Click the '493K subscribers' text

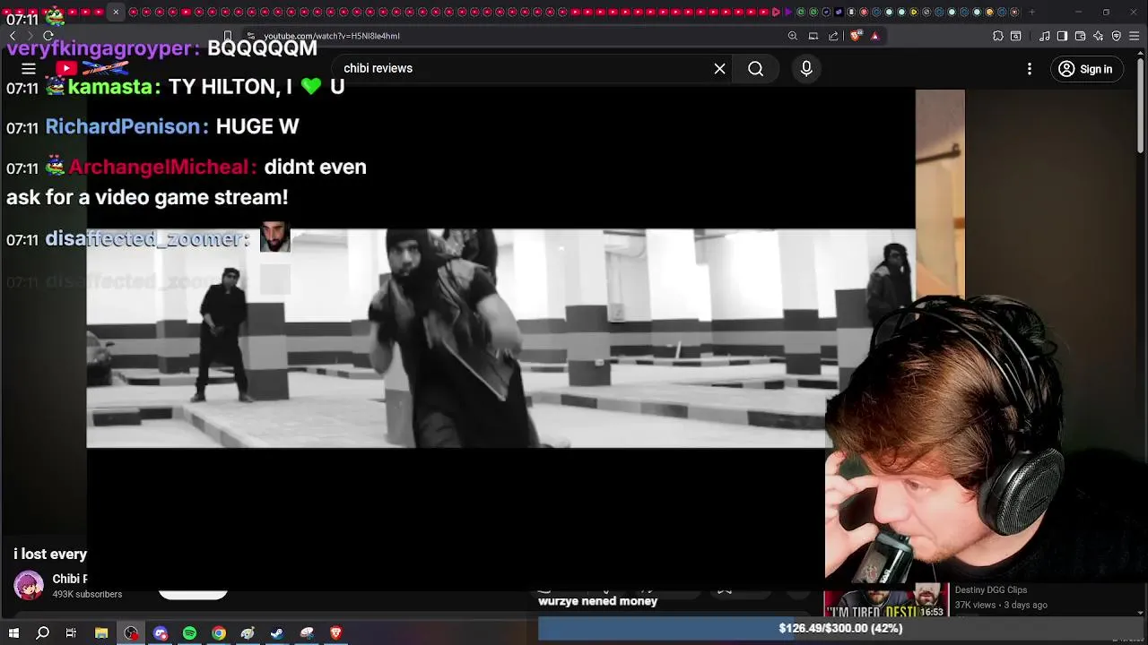(87, 594)
